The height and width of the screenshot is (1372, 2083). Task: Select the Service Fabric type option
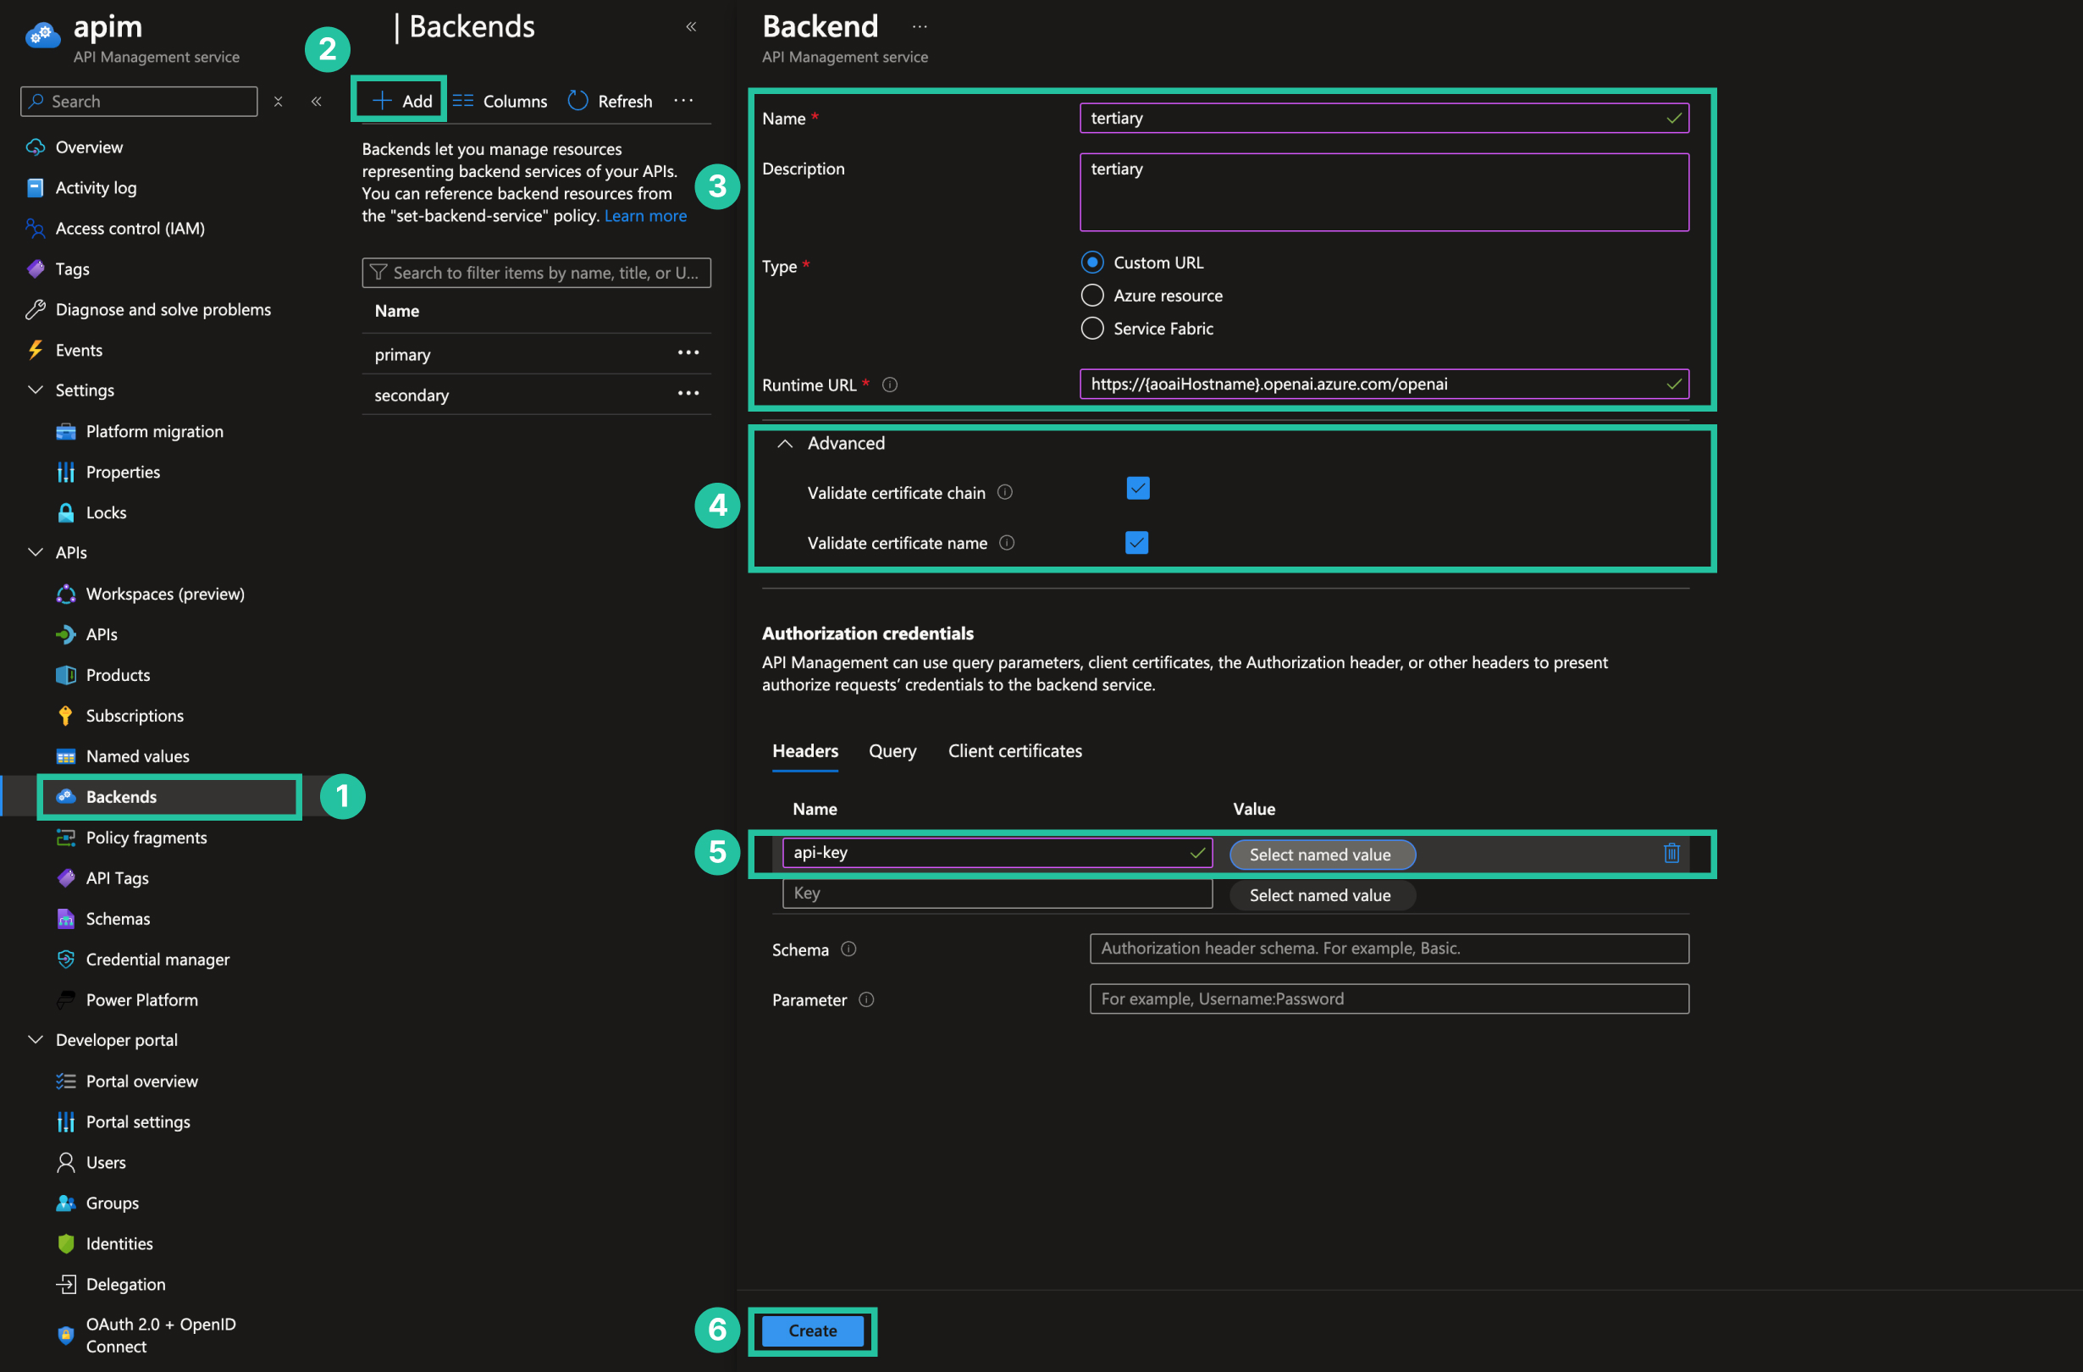(x=1091, y=329)
